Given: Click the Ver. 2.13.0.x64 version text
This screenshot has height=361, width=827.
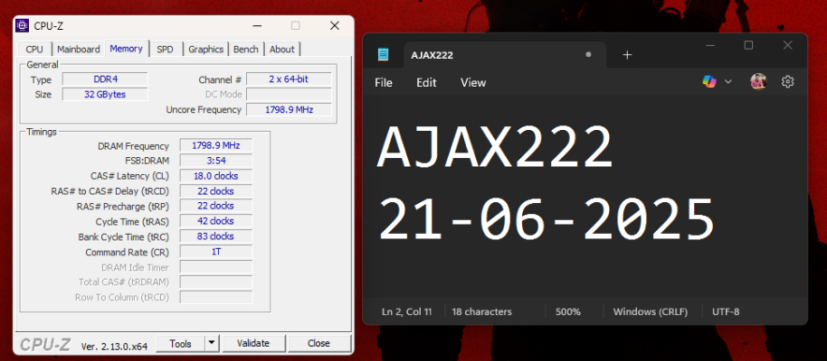Looking at the screenshot, I should coord(114,346).
